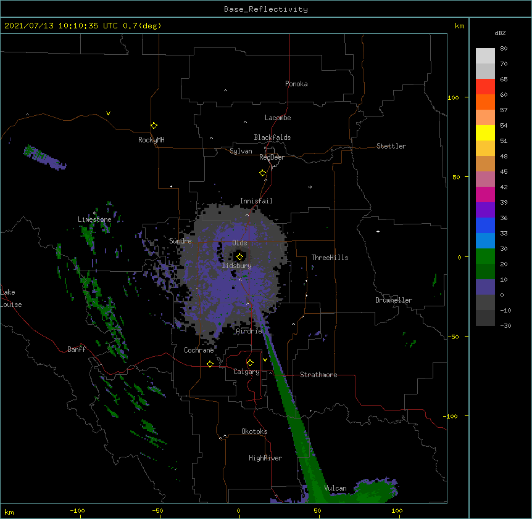Click the Lacombe city label
The height and width of the screenshot is (519, 532).
(278, 118)
